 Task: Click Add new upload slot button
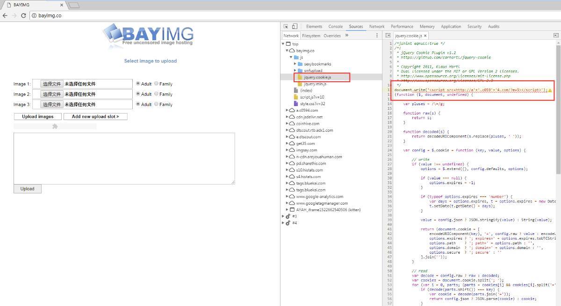tap(95, 116)
